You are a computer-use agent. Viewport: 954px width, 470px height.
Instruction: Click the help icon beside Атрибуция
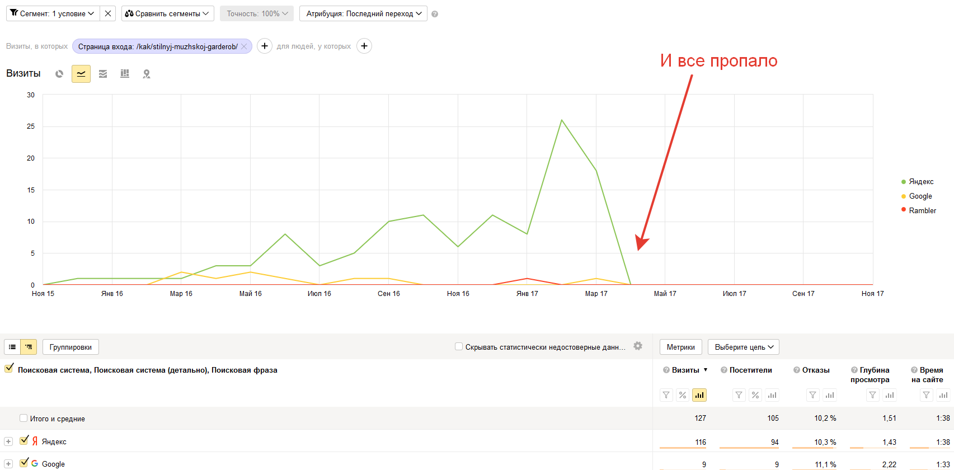click(x=435, y=14)
